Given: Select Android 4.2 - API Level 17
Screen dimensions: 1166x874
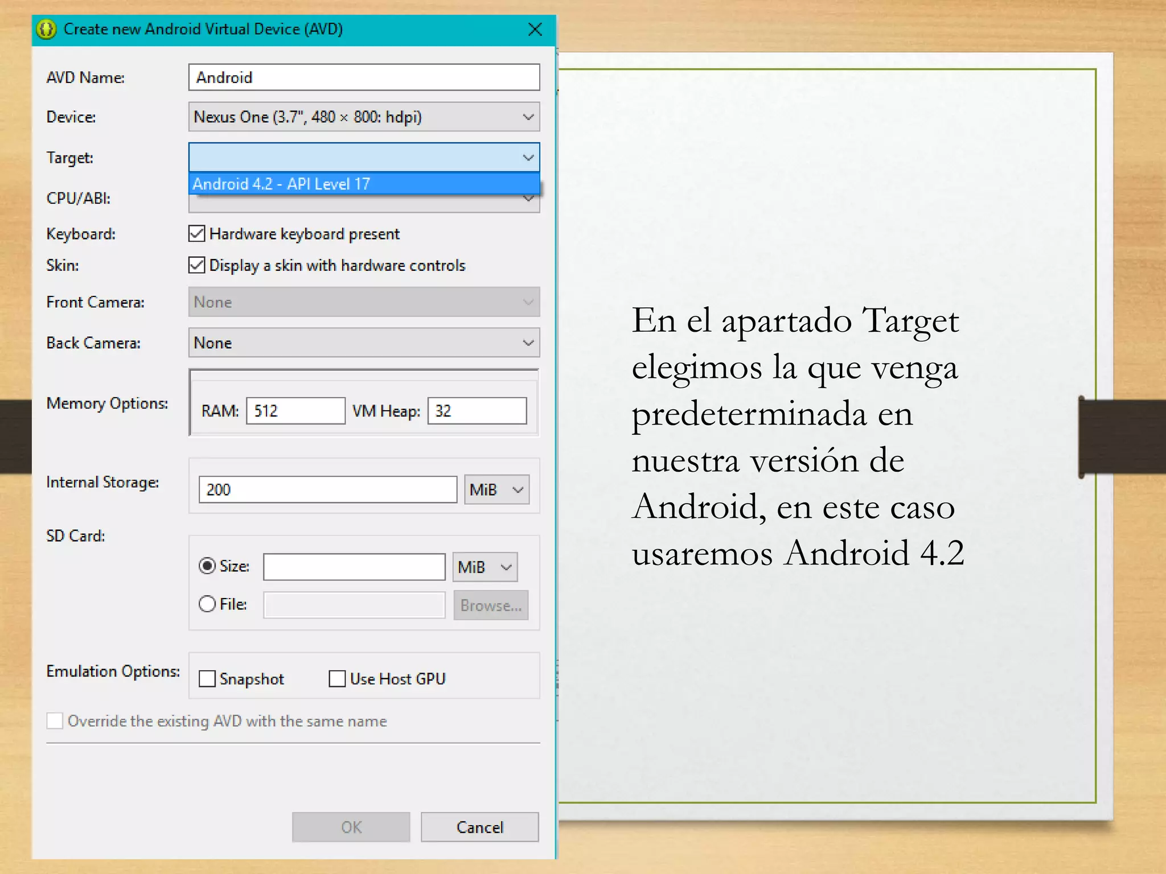Looking at the screenshot, I should [x=364, y=184].
